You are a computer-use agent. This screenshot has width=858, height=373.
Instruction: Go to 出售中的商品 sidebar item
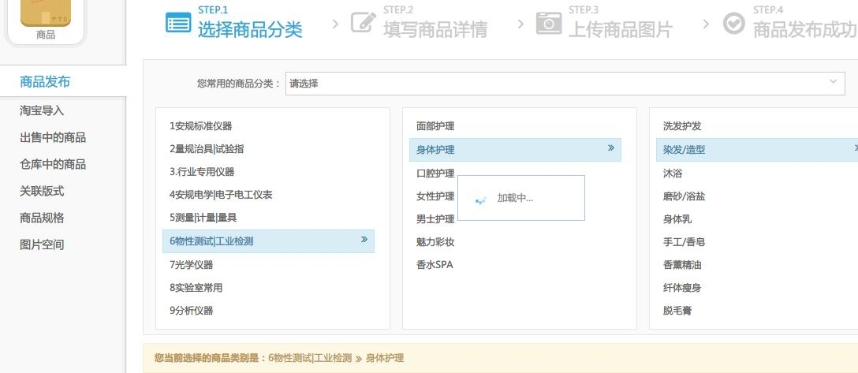pos(53,137)
